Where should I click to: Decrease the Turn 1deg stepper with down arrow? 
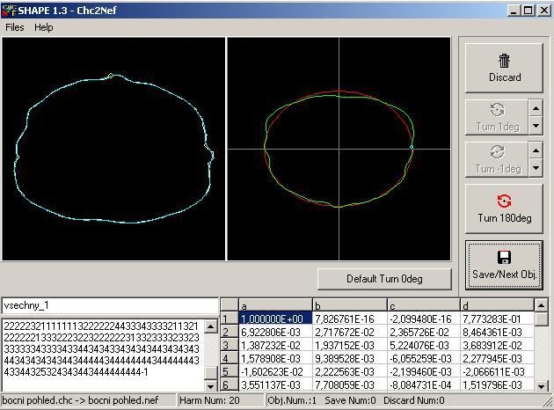point(536,126)
